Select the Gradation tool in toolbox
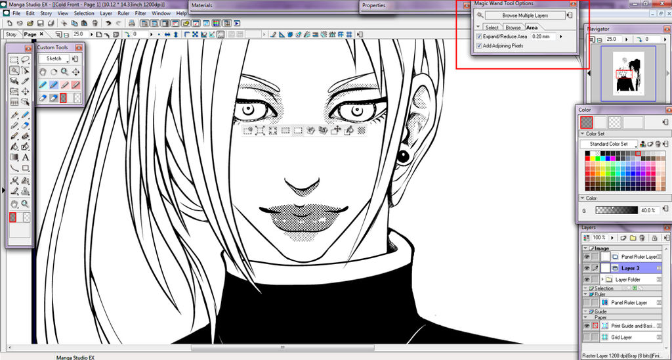The image size is (672, 360). (x=14, y=157)
